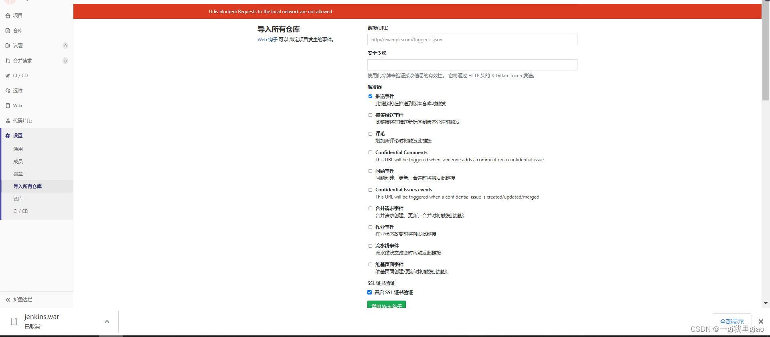Close the downloads bar with X
770x337 pixels.
click(761, 321)
